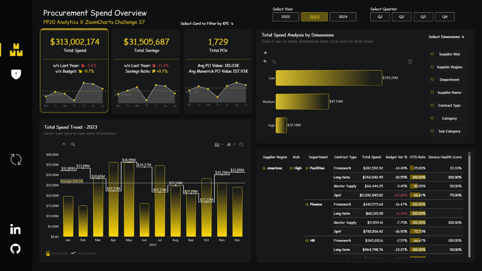Screen dimensions: 482x271
Task: Choose quarter Q1
Action: tap(380, 17)
